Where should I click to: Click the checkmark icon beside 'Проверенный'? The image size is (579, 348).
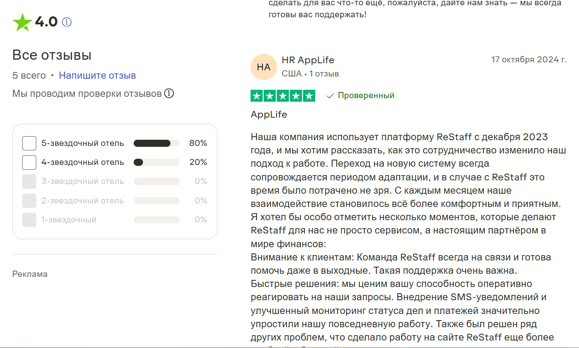pos(329,95)
